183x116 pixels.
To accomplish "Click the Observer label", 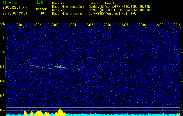I will [x=59, y=3].
